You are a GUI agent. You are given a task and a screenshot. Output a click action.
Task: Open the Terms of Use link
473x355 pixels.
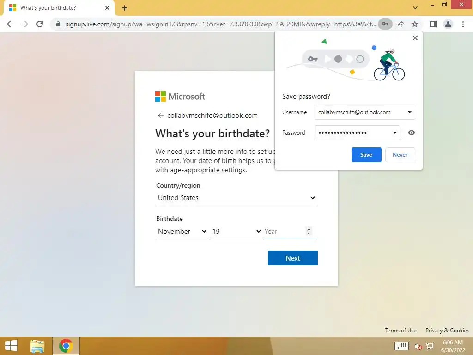(x=400, y=331)
